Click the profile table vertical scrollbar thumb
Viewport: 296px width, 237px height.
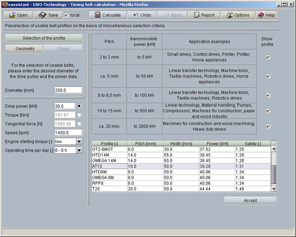coord(274,174)
